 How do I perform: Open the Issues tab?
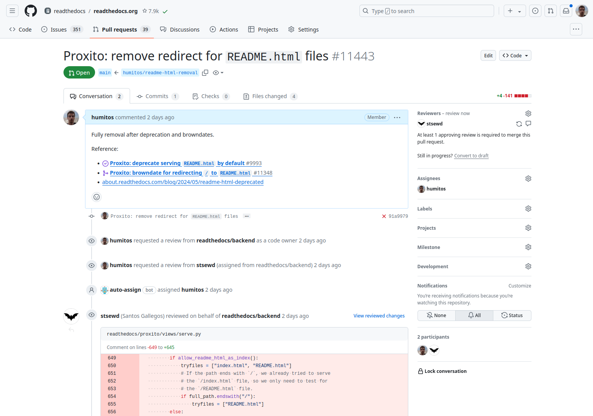coord(62,30)
